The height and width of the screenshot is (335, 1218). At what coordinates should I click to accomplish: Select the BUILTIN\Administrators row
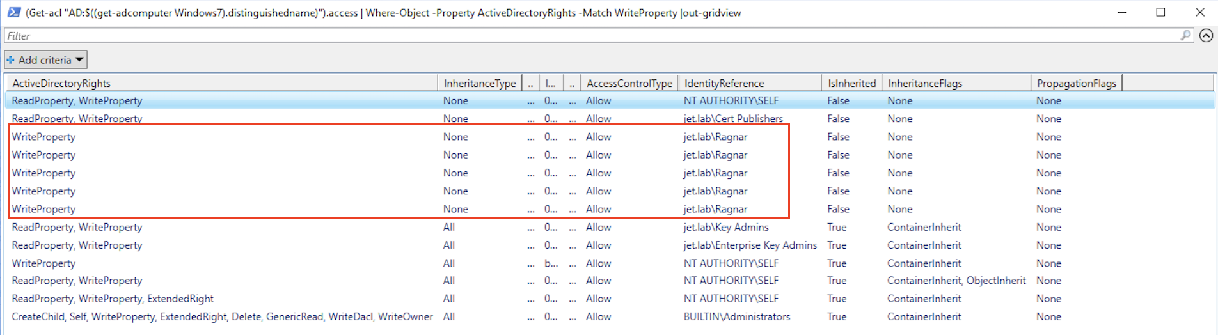[x=610, y=316]
